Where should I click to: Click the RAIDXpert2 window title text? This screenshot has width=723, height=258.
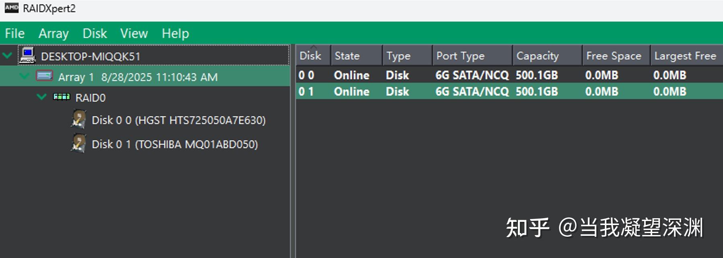pos(49,8)
